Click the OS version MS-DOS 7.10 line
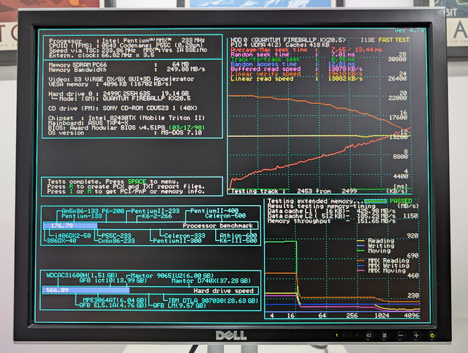Image resolution: width=468 pixels, height=353 pixels. click(125, 133)
